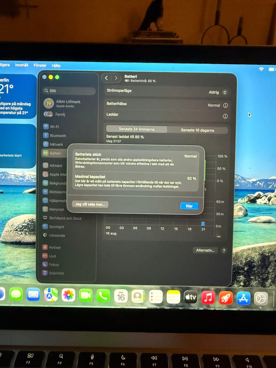Switch to Senaste 24 timmarna tab
Image resolution: width=276 pixels, height=368 pixels.
pyautogui.click(x=137, y=129)
